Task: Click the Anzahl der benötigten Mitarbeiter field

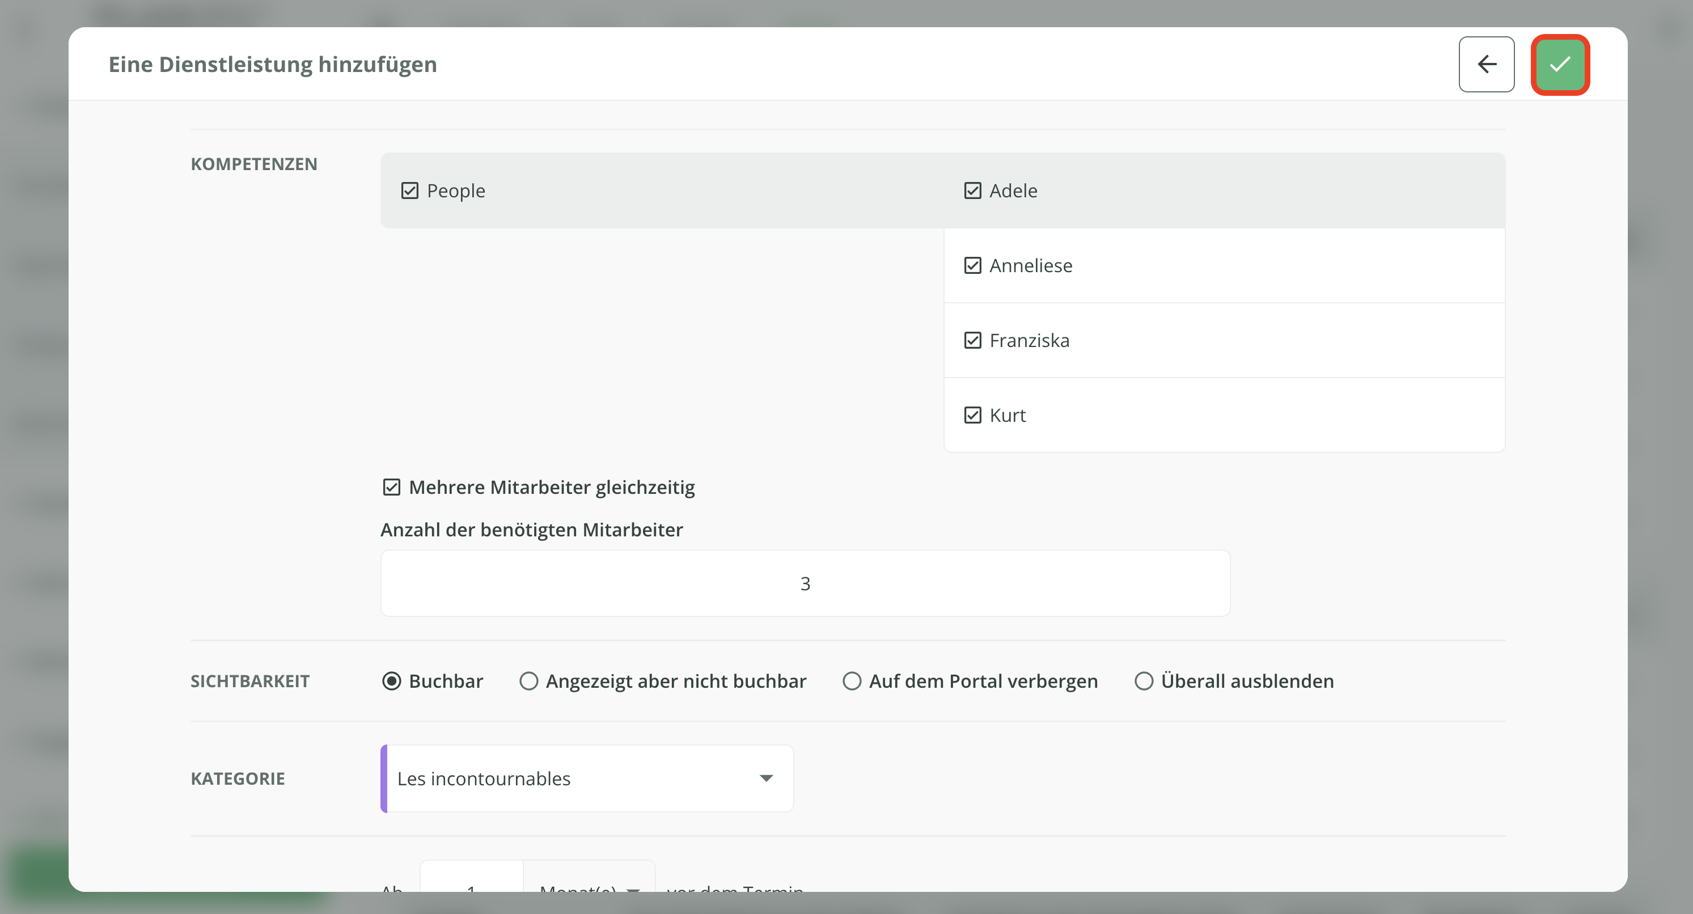Action: click(805, 583)
